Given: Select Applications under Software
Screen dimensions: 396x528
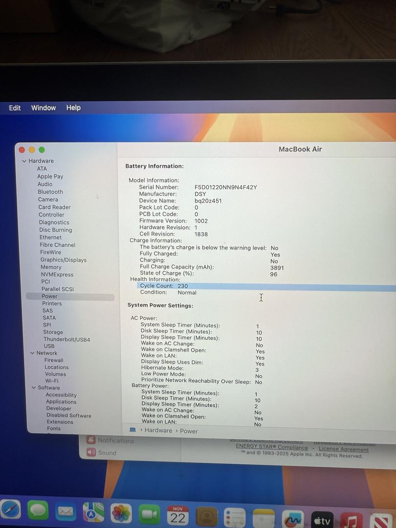Looking at the screenshot, I should (61, 402).
